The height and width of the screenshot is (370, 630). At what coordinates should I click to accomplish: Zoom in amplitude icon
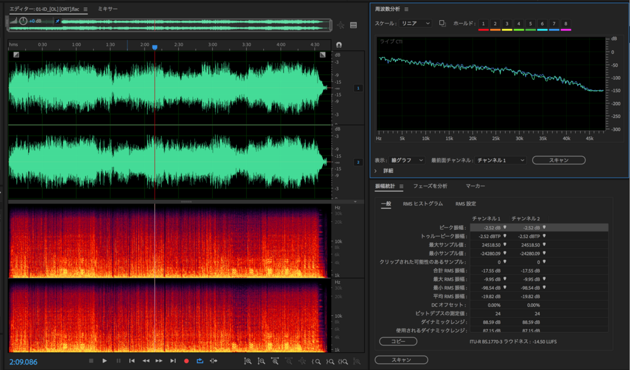coord(248,361)
